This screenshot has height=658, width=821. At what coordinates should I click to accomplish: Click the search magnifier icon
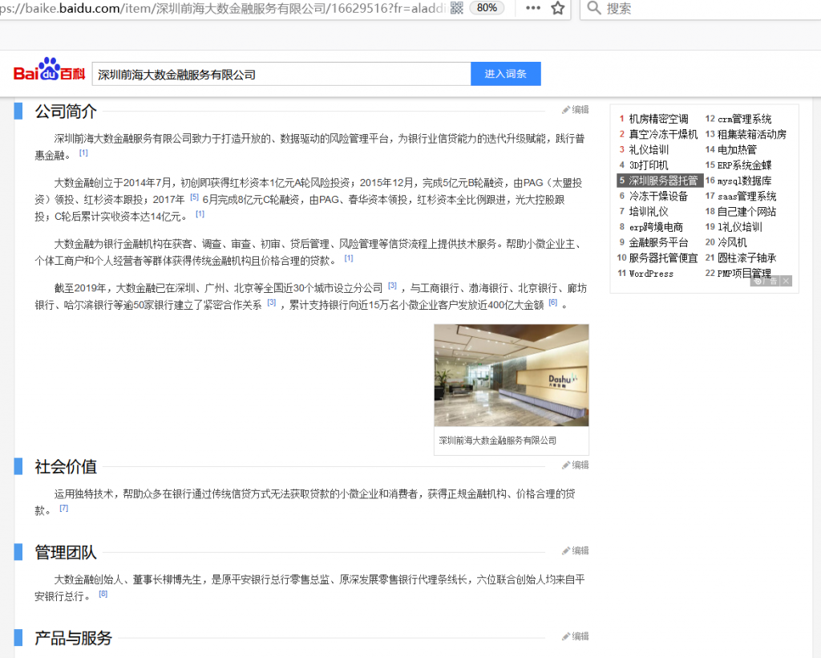(x=594, y=8)
